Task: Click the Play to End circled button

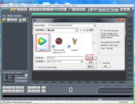Action: pyautogui.click(x=18, y=88)
